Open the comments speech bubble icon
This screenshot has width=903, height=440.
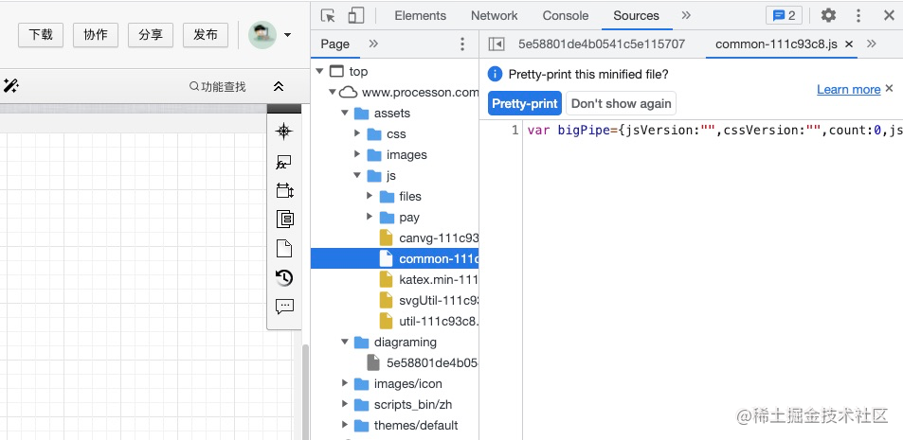284,307
